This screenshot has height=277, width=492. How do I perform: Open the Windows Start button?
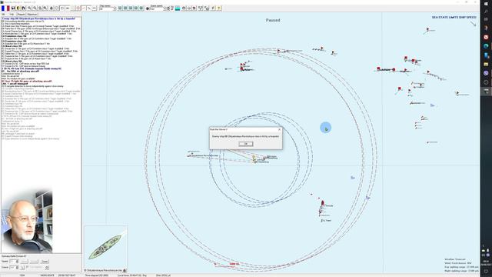tap(486, 3)
